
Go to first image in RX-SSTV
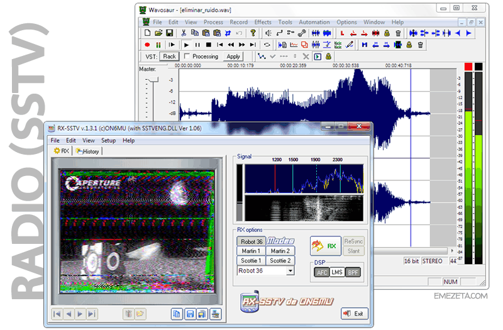pos(57,314)
